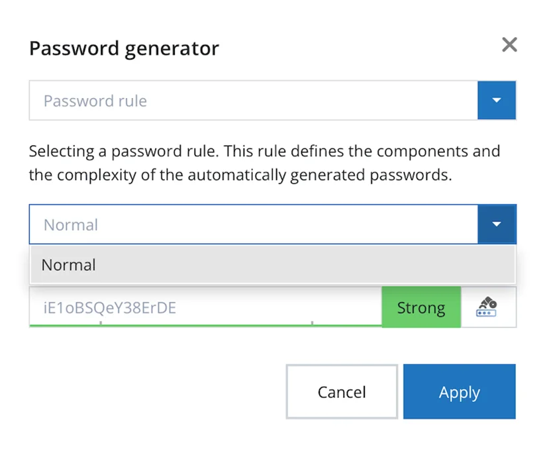Click the Cancel button
This screenshot has width=547, height=455.
pyautogui.click(x=342, y=391)
